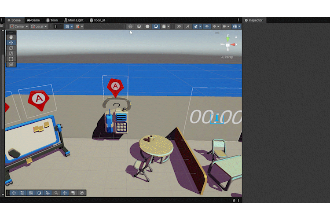
Task: Switch to the Scene tab
Action: tap(15, 20)
